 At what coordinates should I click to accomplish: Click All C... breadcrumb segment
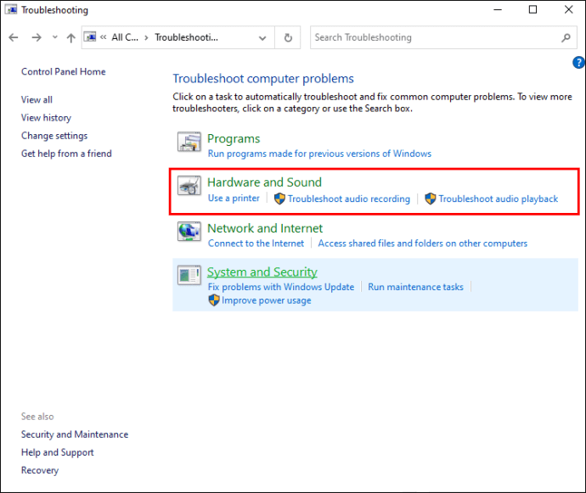(x=125, y=37)
